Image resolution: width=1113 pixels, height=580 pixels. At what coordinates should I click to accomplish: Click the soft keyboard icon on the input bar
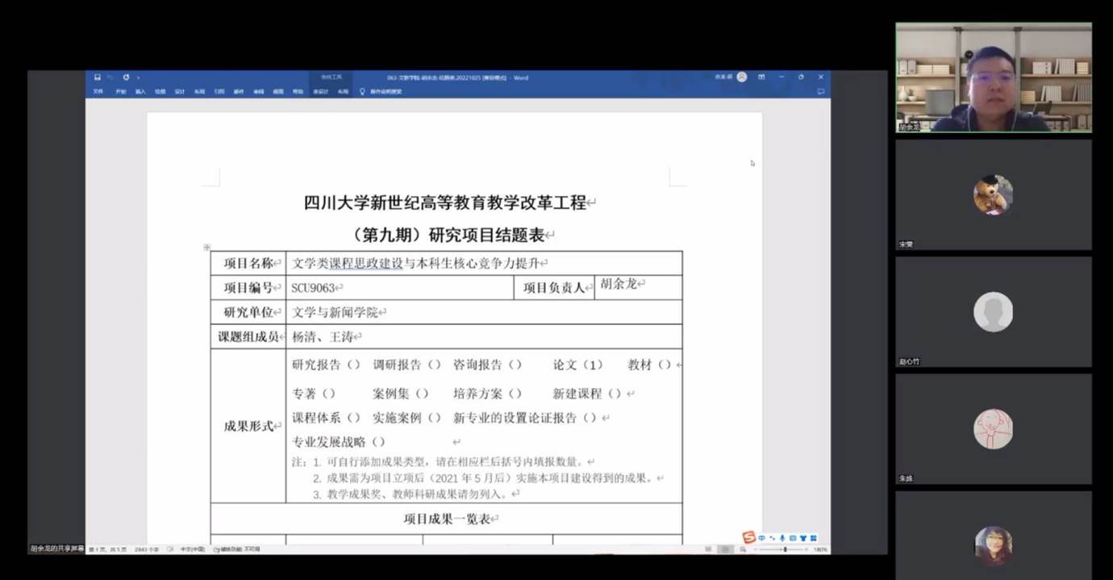(x=793, y=537)
